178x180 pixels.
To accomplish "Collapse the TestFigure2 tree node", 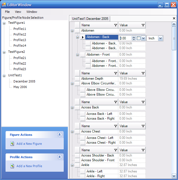I will point(4,52).
